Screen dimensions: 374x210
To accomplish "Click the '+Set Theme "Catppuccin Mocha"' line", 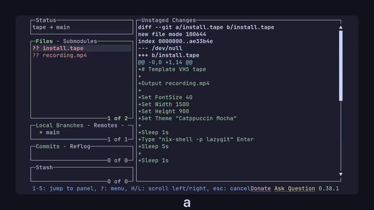I will pyautogui.click(x=187, y=118).
